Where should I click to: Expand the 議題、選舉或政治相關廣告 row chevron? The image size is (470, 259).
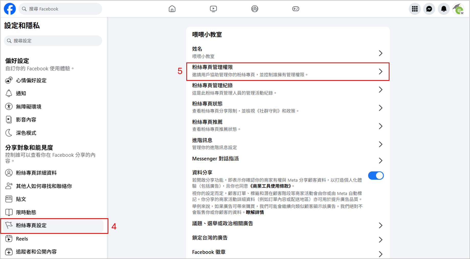(381, 225)
